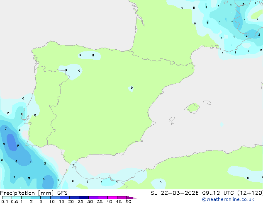Click the precipitation value '7' on the map
The image size is (263, 203).
pyautogui.click(x=6, y=128)
